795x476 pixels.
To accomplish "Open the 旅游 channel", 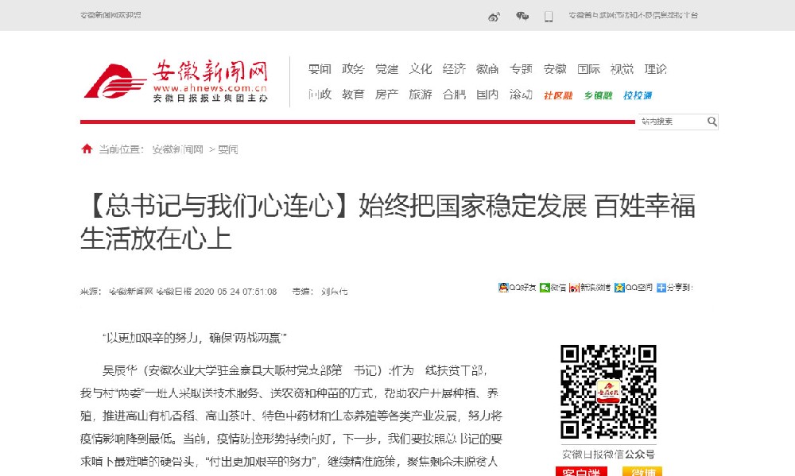I will coord(420,94).
